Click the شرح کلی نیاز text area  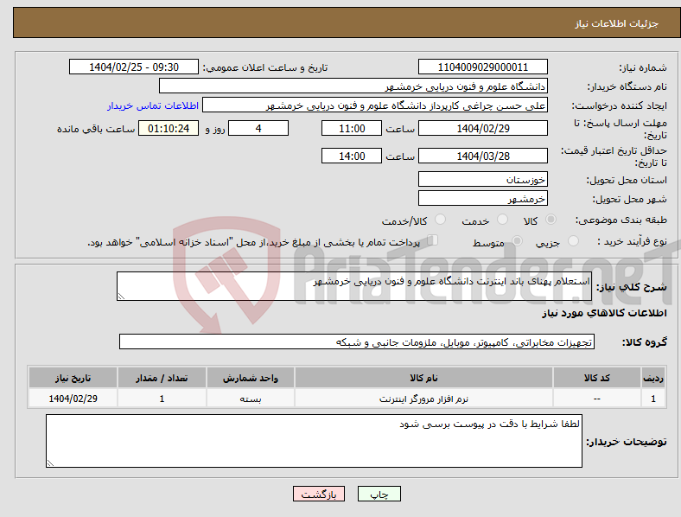pos(354,286)
